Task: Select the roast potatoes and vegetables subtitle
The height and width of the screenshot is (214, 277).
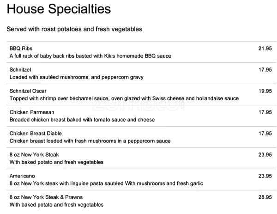Action: (x=74, y=29)
